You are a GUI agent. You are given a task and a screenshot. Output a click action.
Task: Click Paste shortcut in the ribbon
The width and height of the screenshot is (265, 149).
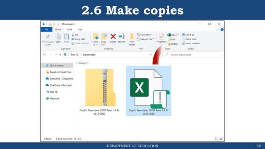click(x=80, y=43)
